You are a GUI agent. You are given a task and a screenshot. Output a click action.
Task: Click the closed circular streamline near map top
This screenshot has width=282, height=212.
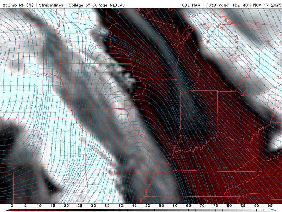tap(75, 16)
